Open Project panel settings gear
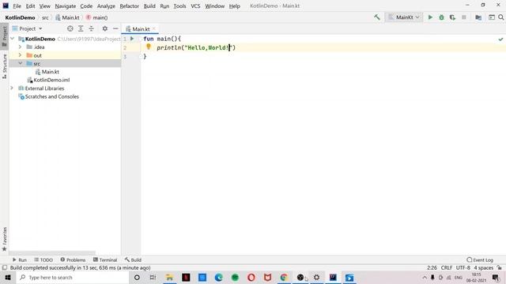Screen dimensions: 506x284 pyautogui.click(x=105, y=28)
